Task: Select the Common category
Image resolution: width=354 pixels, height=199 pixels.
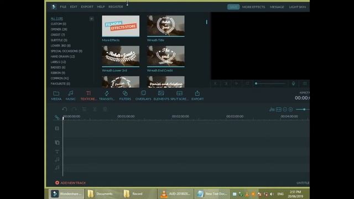Action: [x=60, y=78]
